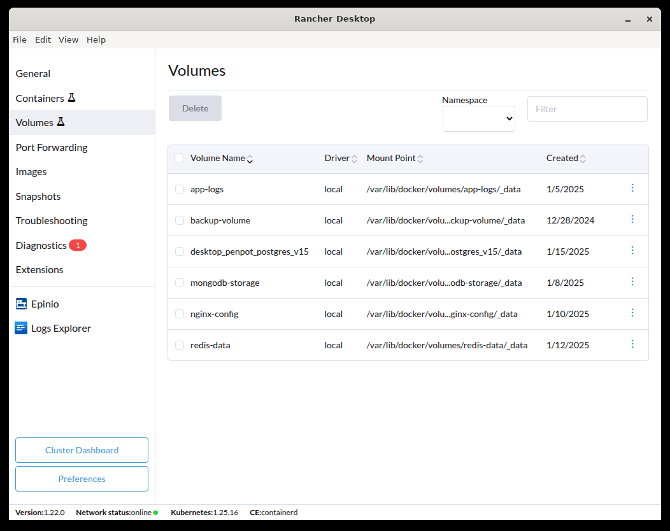Open the Logs Explorer extension
Screen dimensions: 670x531
click(x=60, y=328)
